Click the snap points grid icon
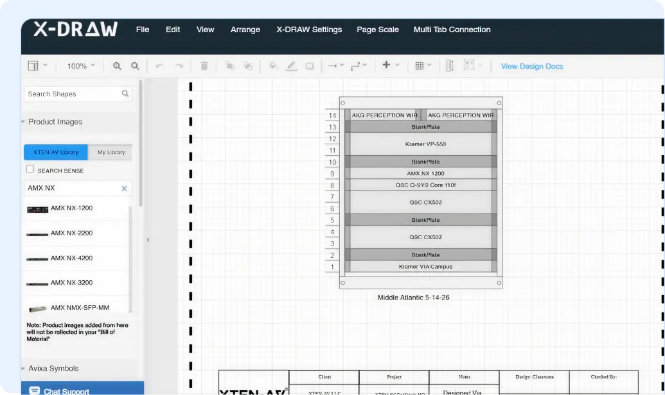The width and height of the screenshot is (665, 395). [469, 65]
